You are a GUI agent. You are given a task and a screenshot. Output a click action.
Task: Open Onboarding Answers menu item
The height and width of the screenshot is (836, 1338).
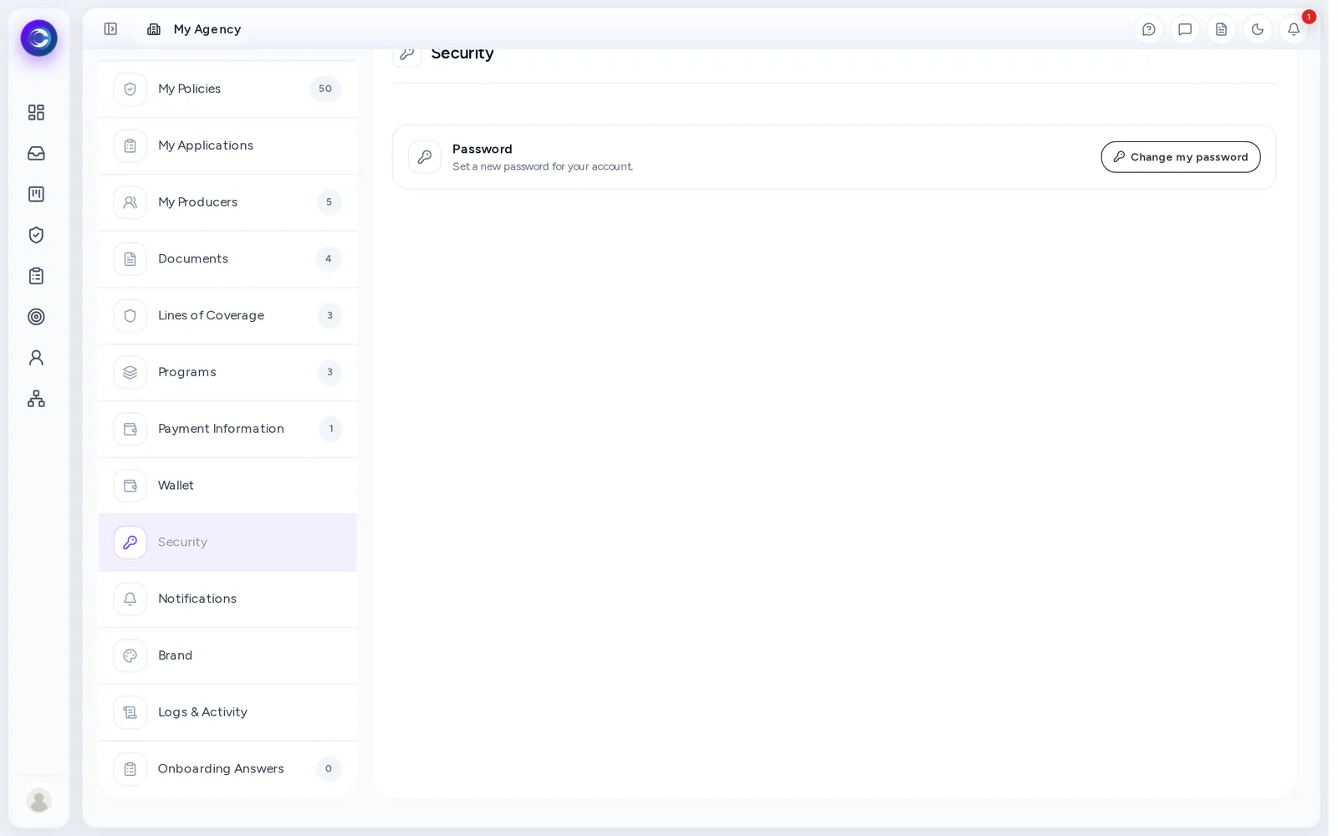coord(227,769)
